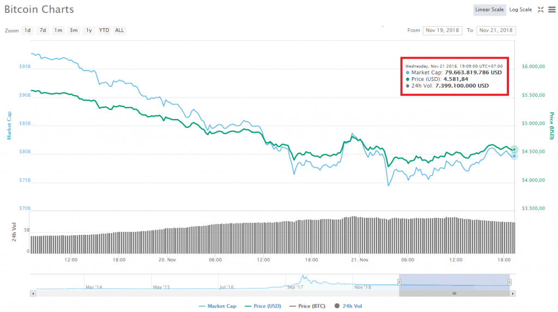Click the Market Cap value in tooltip
This screenshot has height=312, width=558.
(474, 72)
